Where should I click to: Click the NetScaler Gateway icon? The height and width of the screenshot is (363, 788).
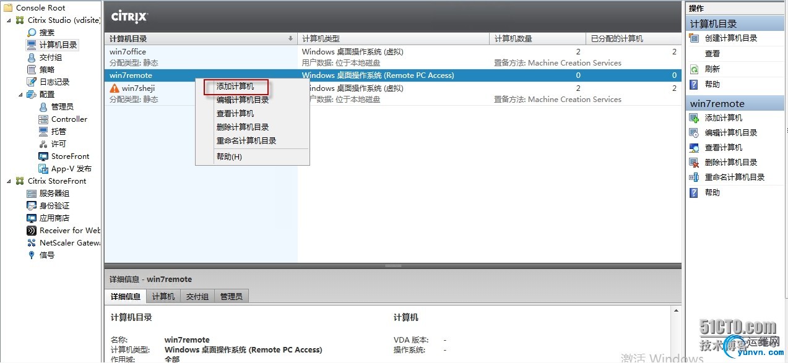[x=32, y=242]
